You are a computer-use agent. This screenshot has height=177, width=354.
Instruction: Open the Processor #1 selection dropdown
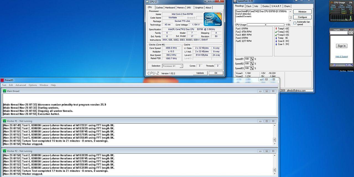point(173,66)
